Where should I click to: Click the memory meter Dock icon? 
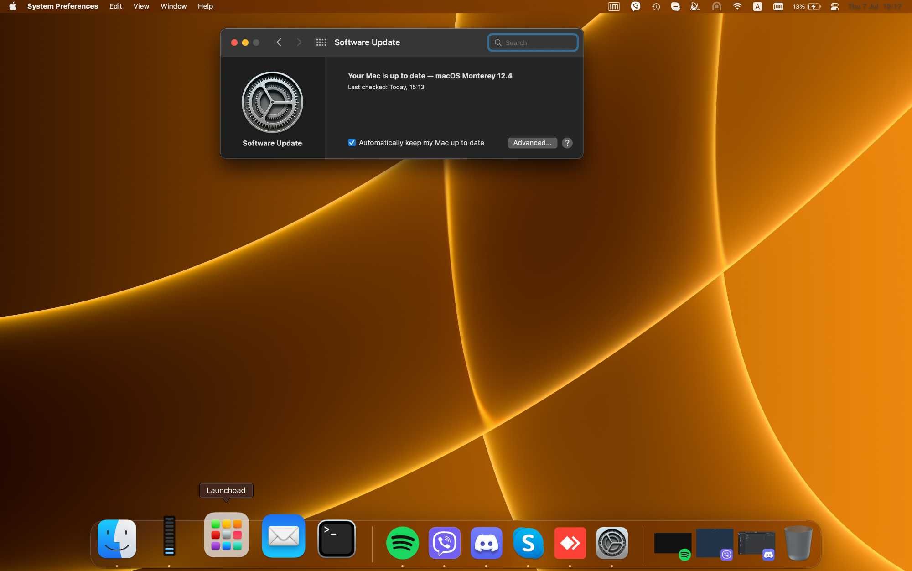tap(169, 536)
